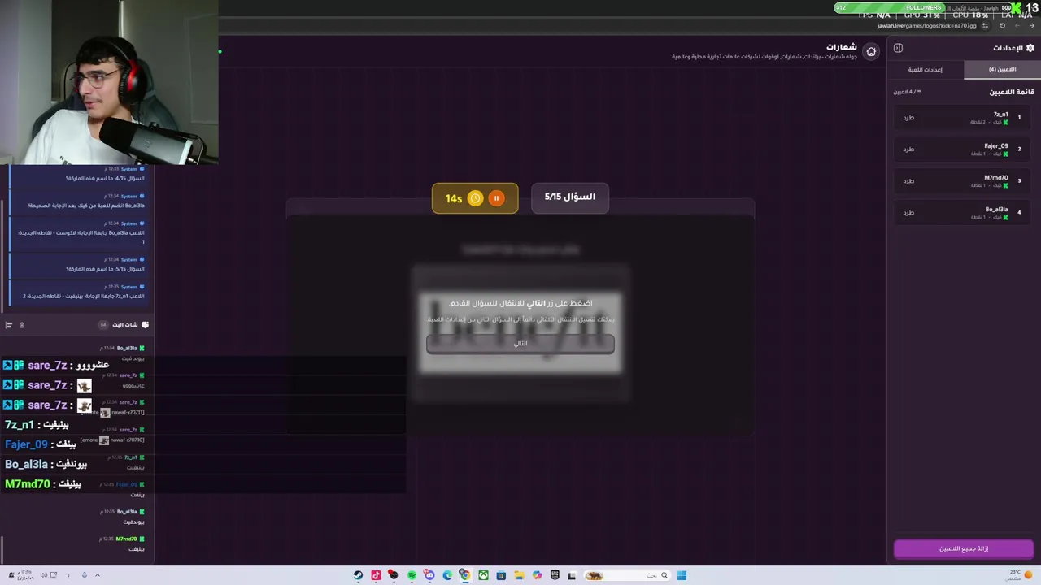The width and height of the screenshot is (1041, 585).
Task: Click M7md70's latest chat message
Action: (x=137, y=549)
